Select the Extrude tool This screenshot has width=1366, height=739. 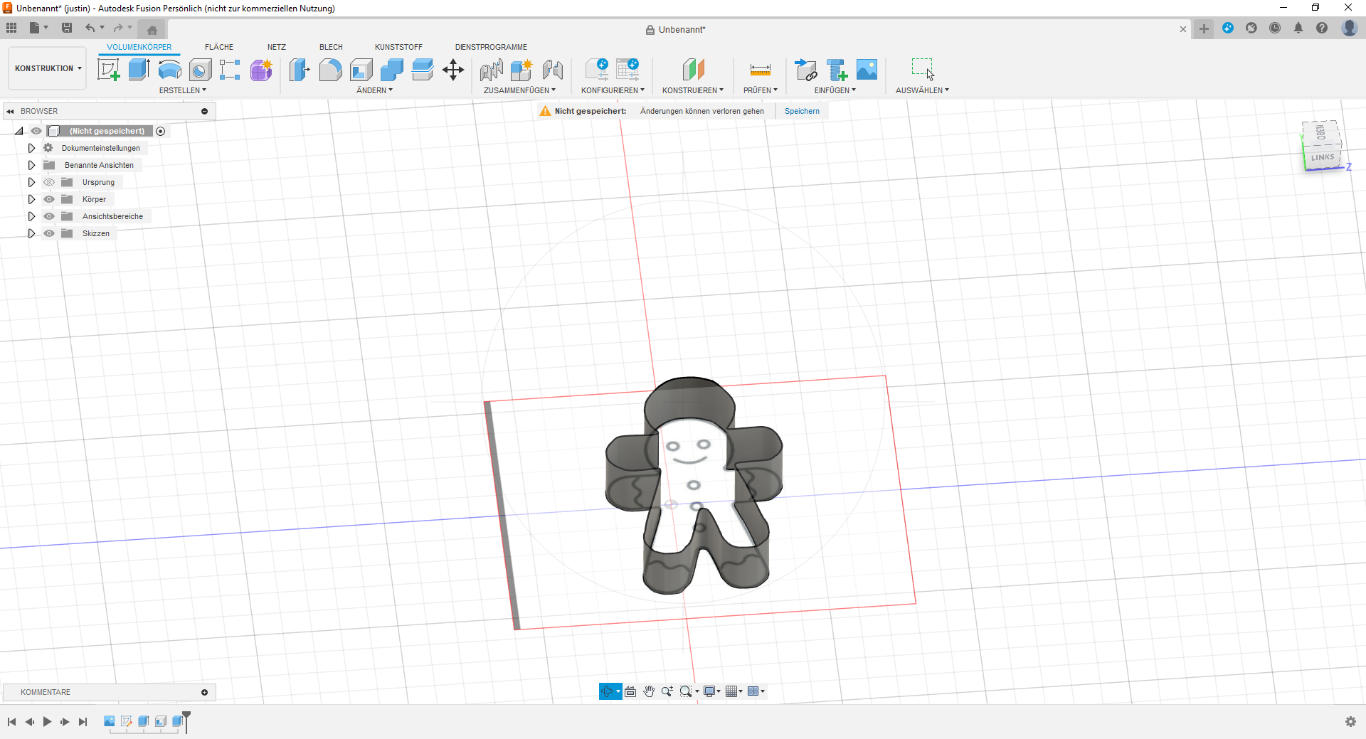139,70
